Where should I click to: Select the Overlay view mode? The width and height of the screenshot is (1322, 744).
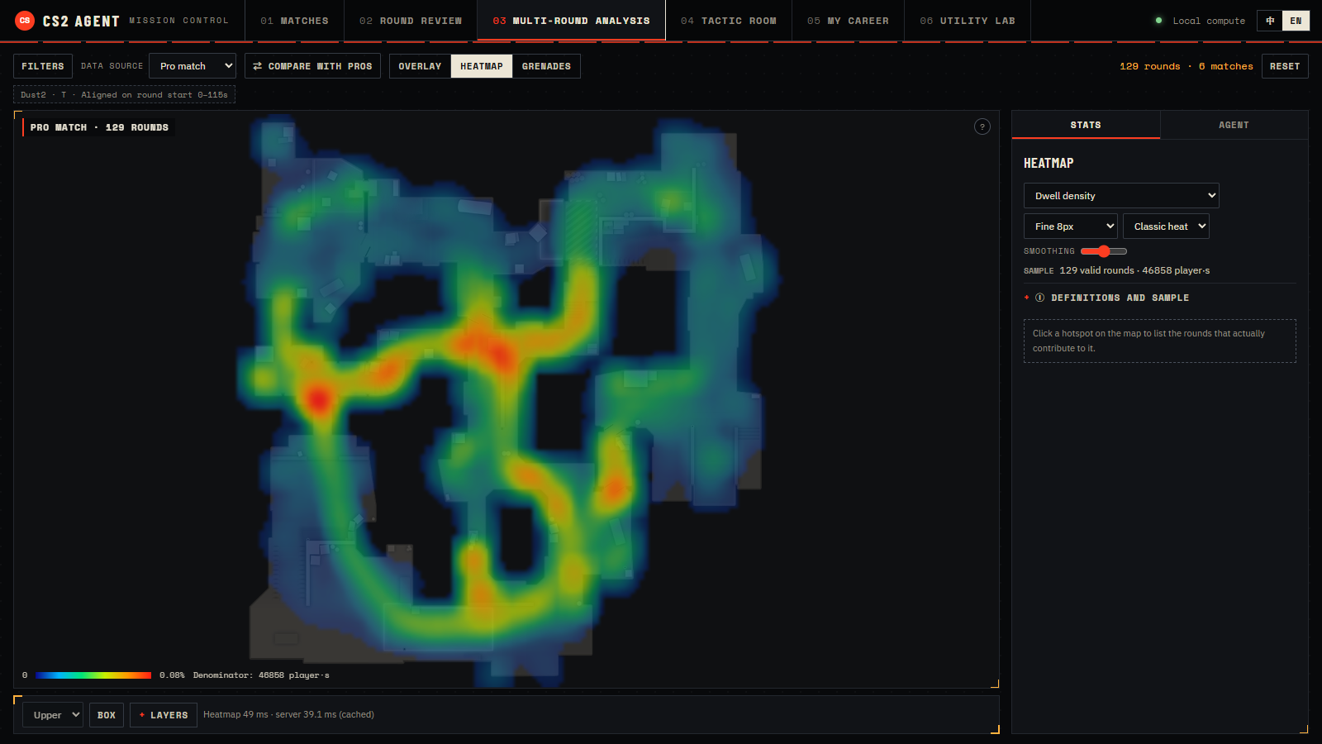pos(420,66)
